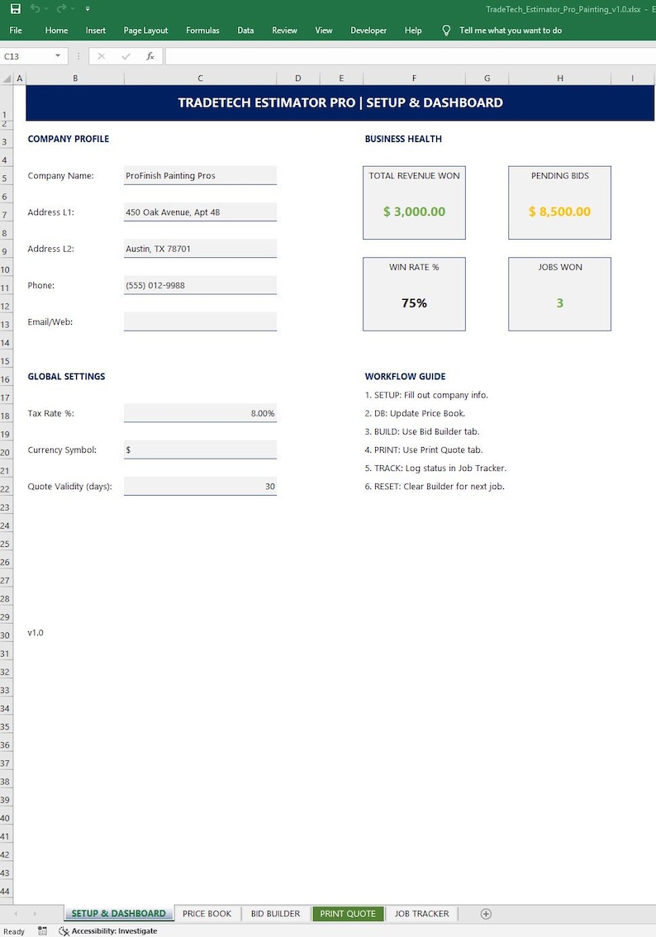Viewport: 656px width, 937px height.
Task: Click the Win Rate 75% value
Action: click(414, 303)
